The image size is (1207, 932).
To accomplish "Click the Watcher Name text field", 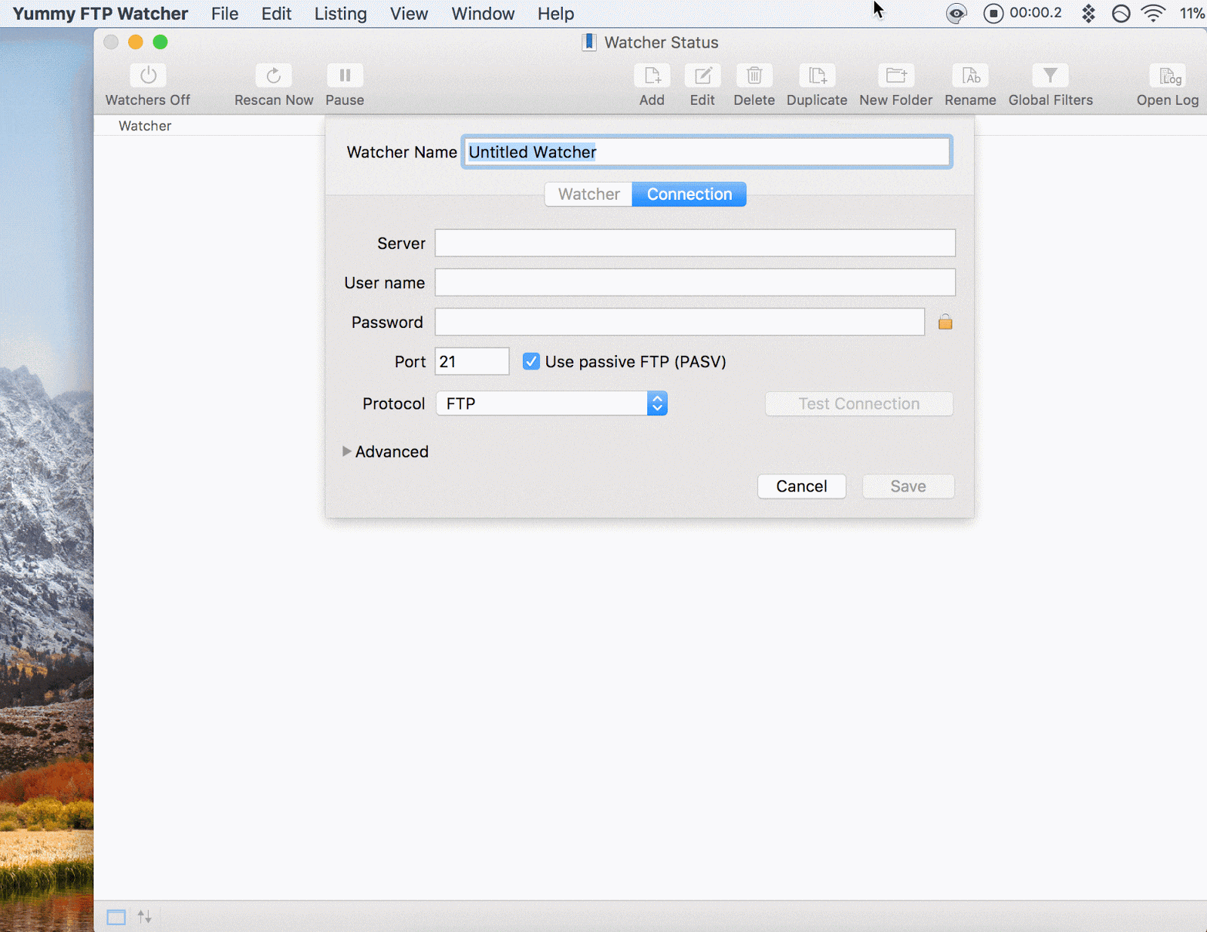I will click(707, 152).
